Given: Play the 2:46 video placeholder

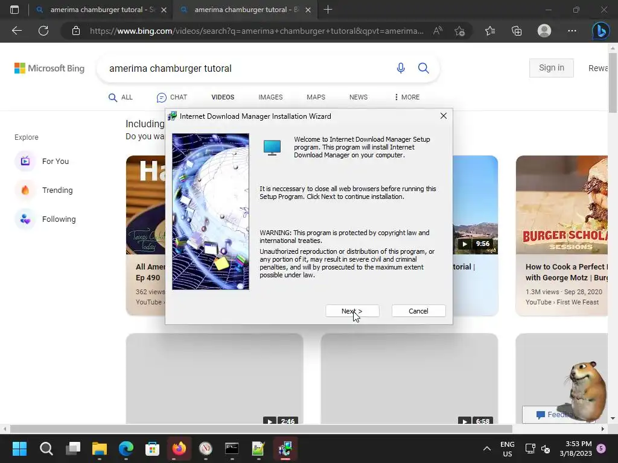Looking at the screenshot, I should (214, 379).
